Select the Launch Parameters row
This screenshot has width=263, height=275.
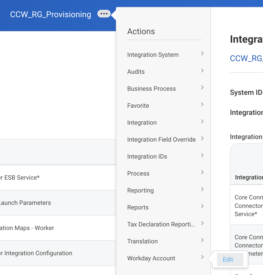coord(58,203)
